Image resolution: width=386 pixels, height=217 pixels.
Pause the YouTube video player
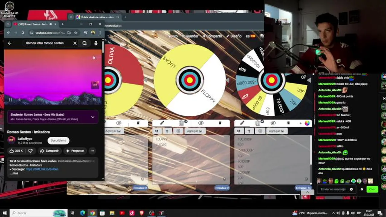click(10, 99)
